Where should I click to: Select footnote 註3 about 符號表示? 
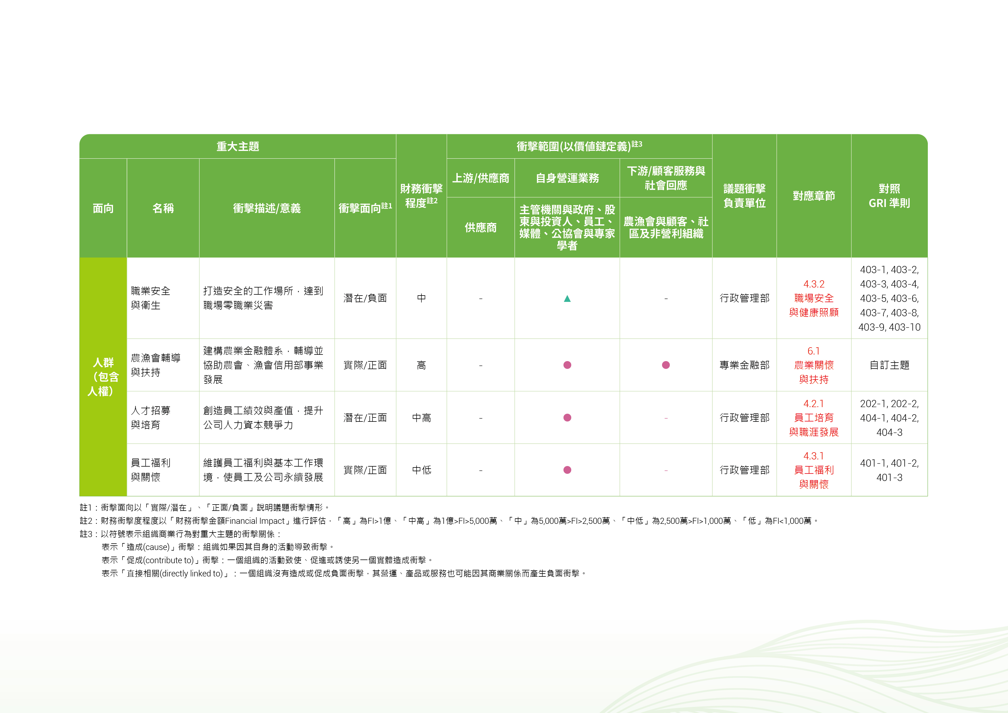pyautogui.click(x=180, y=534)
